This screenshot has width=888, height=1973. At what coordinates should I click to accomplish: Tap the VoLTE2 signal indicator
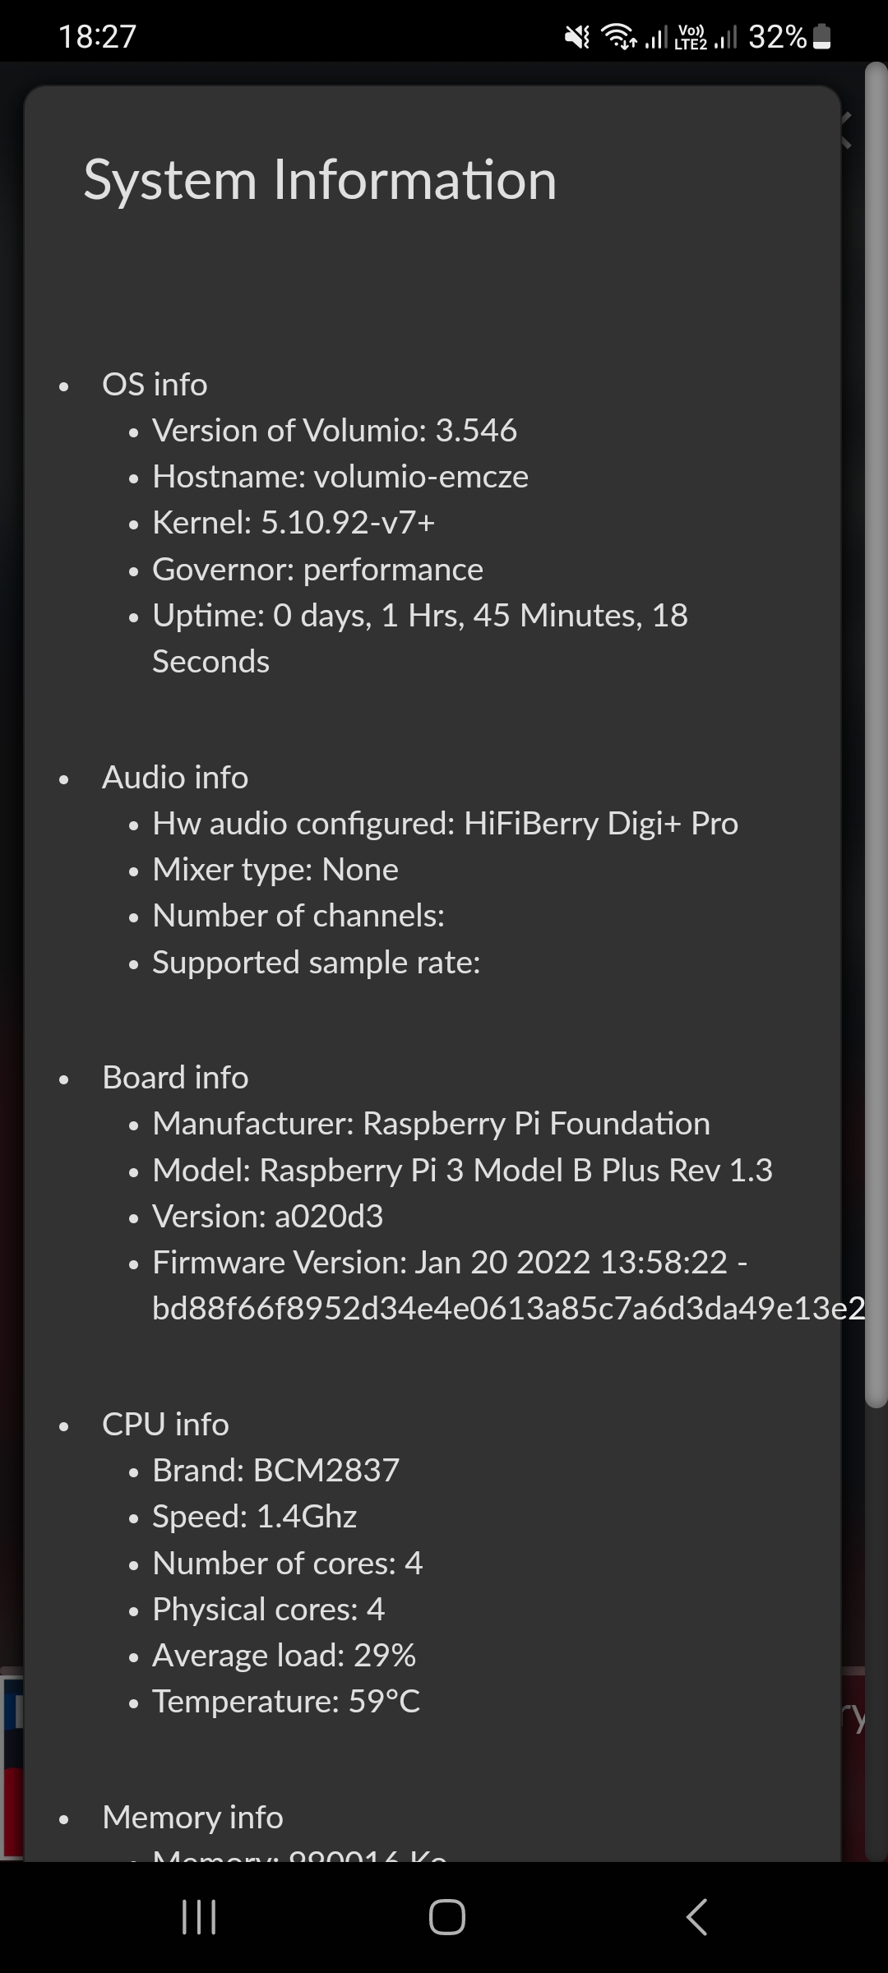pyautogui.click(x=691, y=37)
